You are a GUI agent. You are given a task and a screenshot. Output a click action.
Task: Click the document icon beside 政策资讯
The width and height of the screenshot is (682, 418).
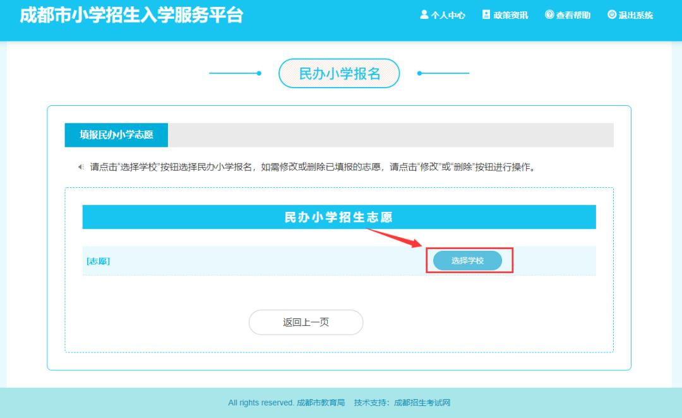[485, 15]
